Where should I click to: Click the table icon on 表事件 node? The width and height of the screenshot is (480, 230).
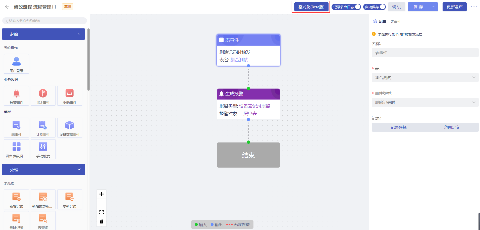pos(221,40)
